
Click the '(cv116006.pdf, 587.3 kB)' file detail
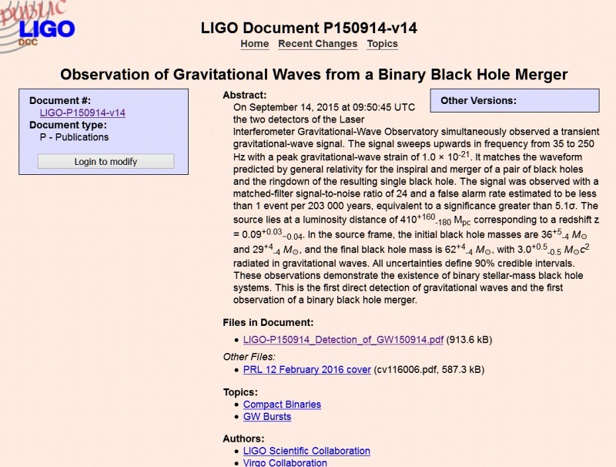pos(429,369)
